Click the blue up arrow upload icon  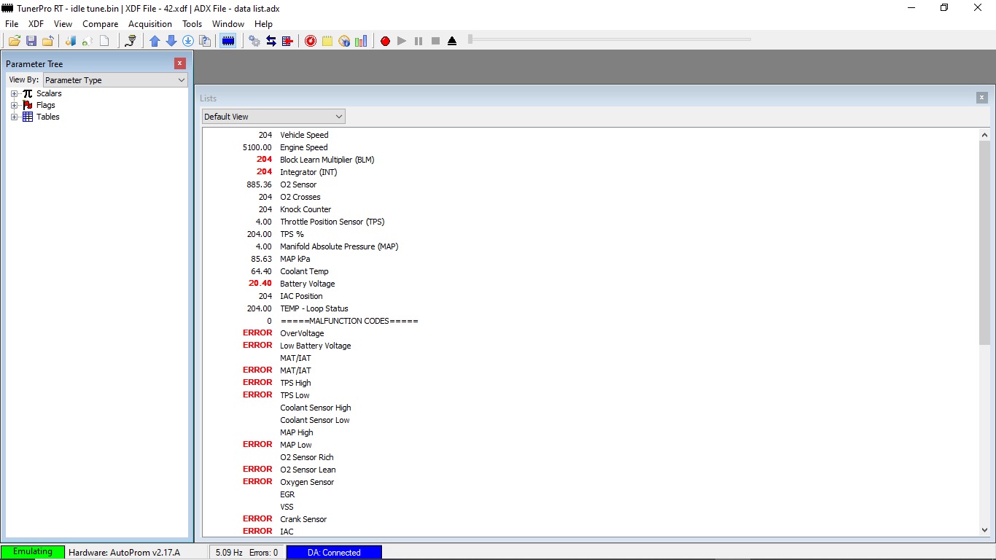click(x=155, y=41)
